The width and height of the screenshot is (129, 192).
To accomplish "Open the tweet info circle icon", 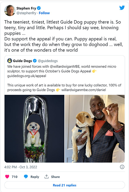I will click(x=122, y=167).
